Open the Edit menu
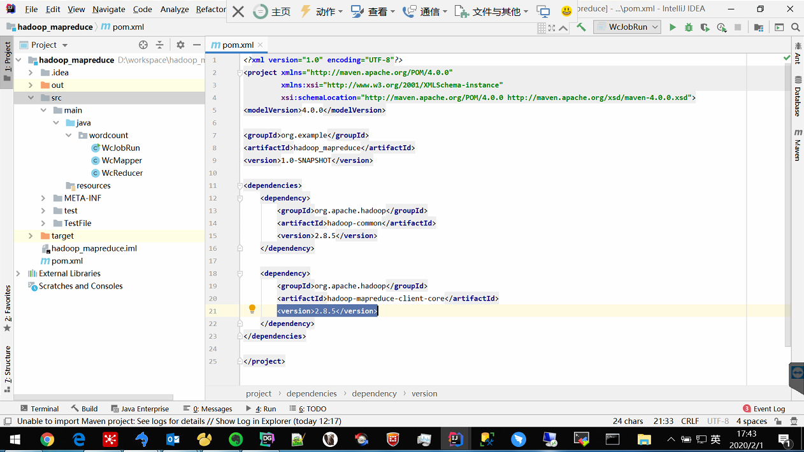This screenshot has height=452, width=804. point(54,10)
